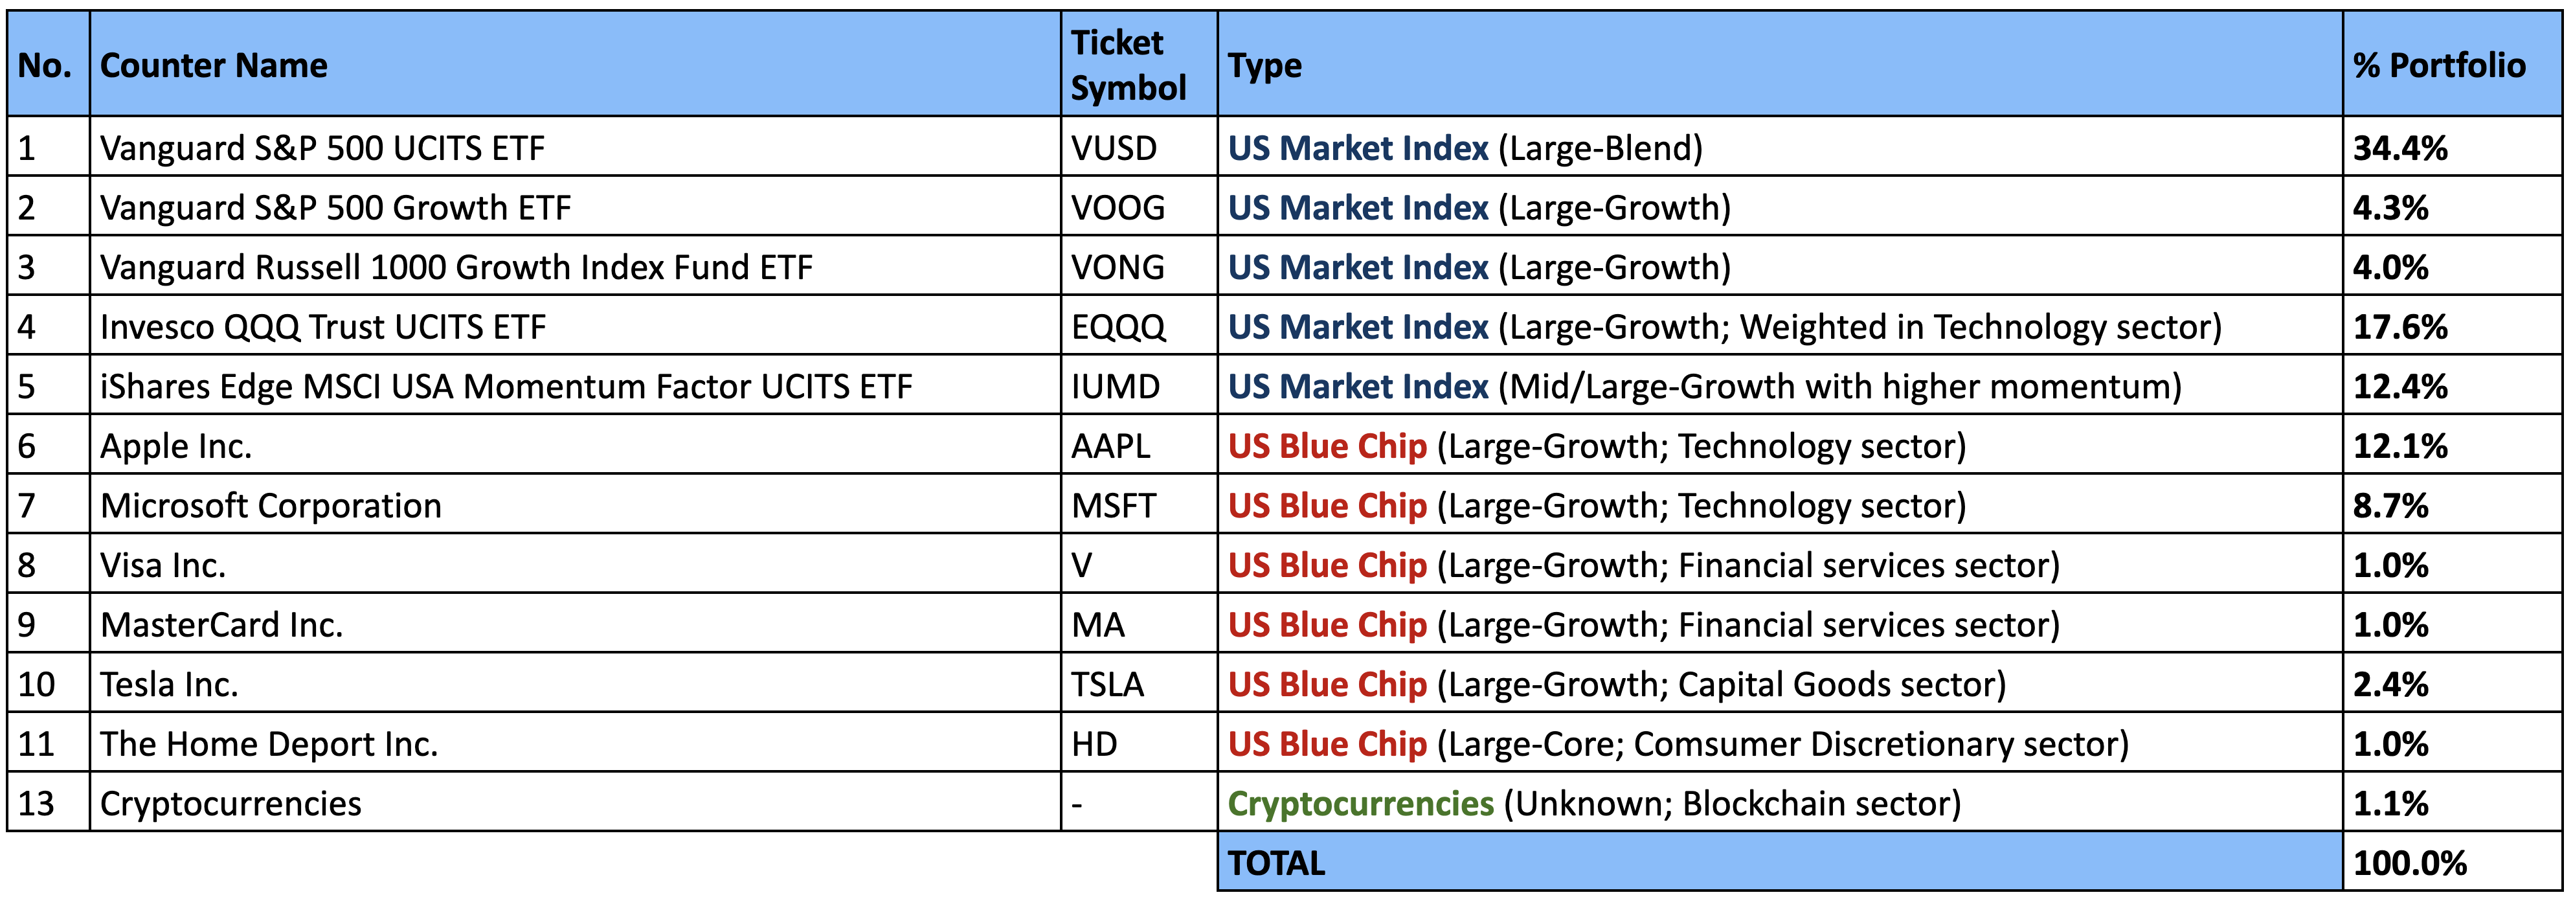Screen dimensions: 2573x908
Task: Select the TOTAL label cell
Action: (x=1277, y=863)
